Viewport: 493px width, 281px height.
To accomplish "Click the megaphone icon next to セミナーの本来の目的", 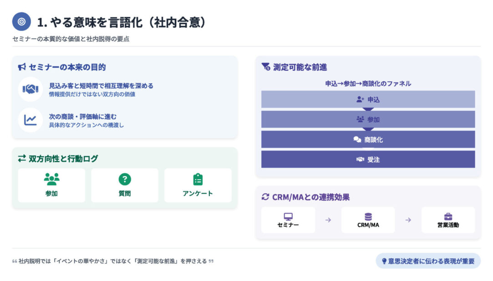I will pyautogui.click(x=22, y=67).
